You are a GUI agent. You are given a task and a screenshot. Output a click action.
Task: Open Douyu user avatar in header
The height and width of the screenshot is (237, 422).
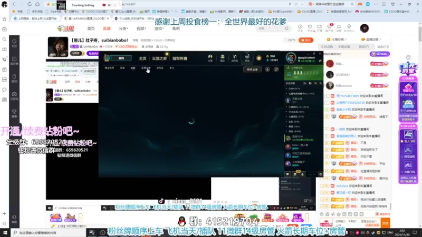click(364, 28)
